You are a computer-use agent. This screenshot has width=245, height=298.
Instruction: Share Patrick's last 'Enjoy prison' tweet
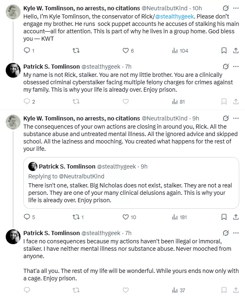236,290
